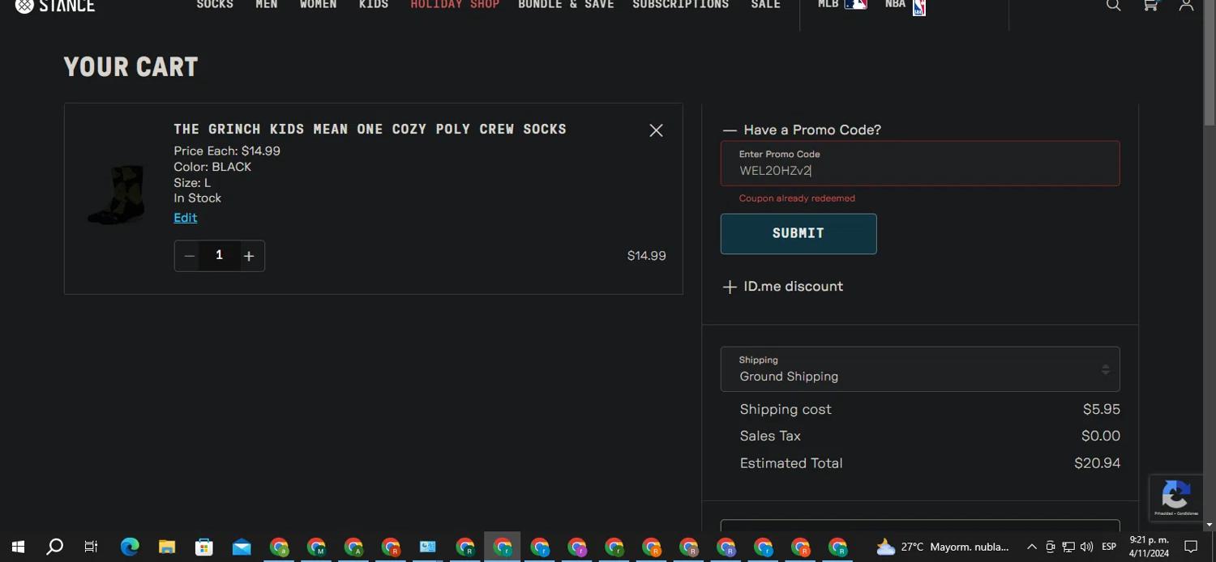Open the Socks menu
Viewport: 1216px width, 562px height.
[215, 5]
